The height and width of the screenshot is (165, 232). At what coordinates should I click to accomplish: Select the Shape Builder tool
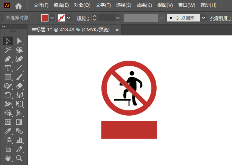point(8,113)
